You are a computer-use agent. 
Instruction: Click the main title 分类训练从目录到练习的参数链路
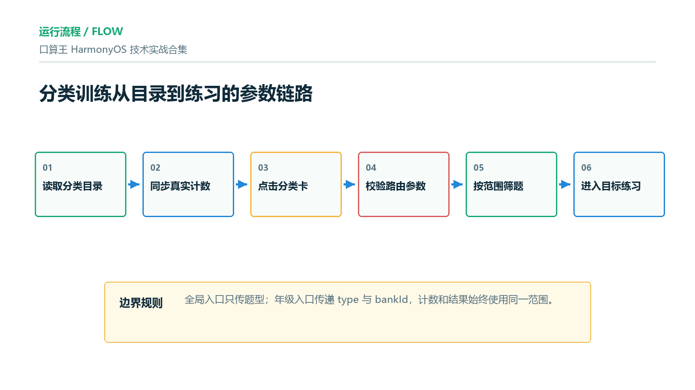click(x=176, y=94)
